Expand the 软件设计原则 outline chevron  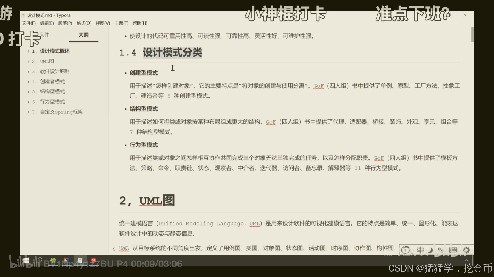point(28,72)
